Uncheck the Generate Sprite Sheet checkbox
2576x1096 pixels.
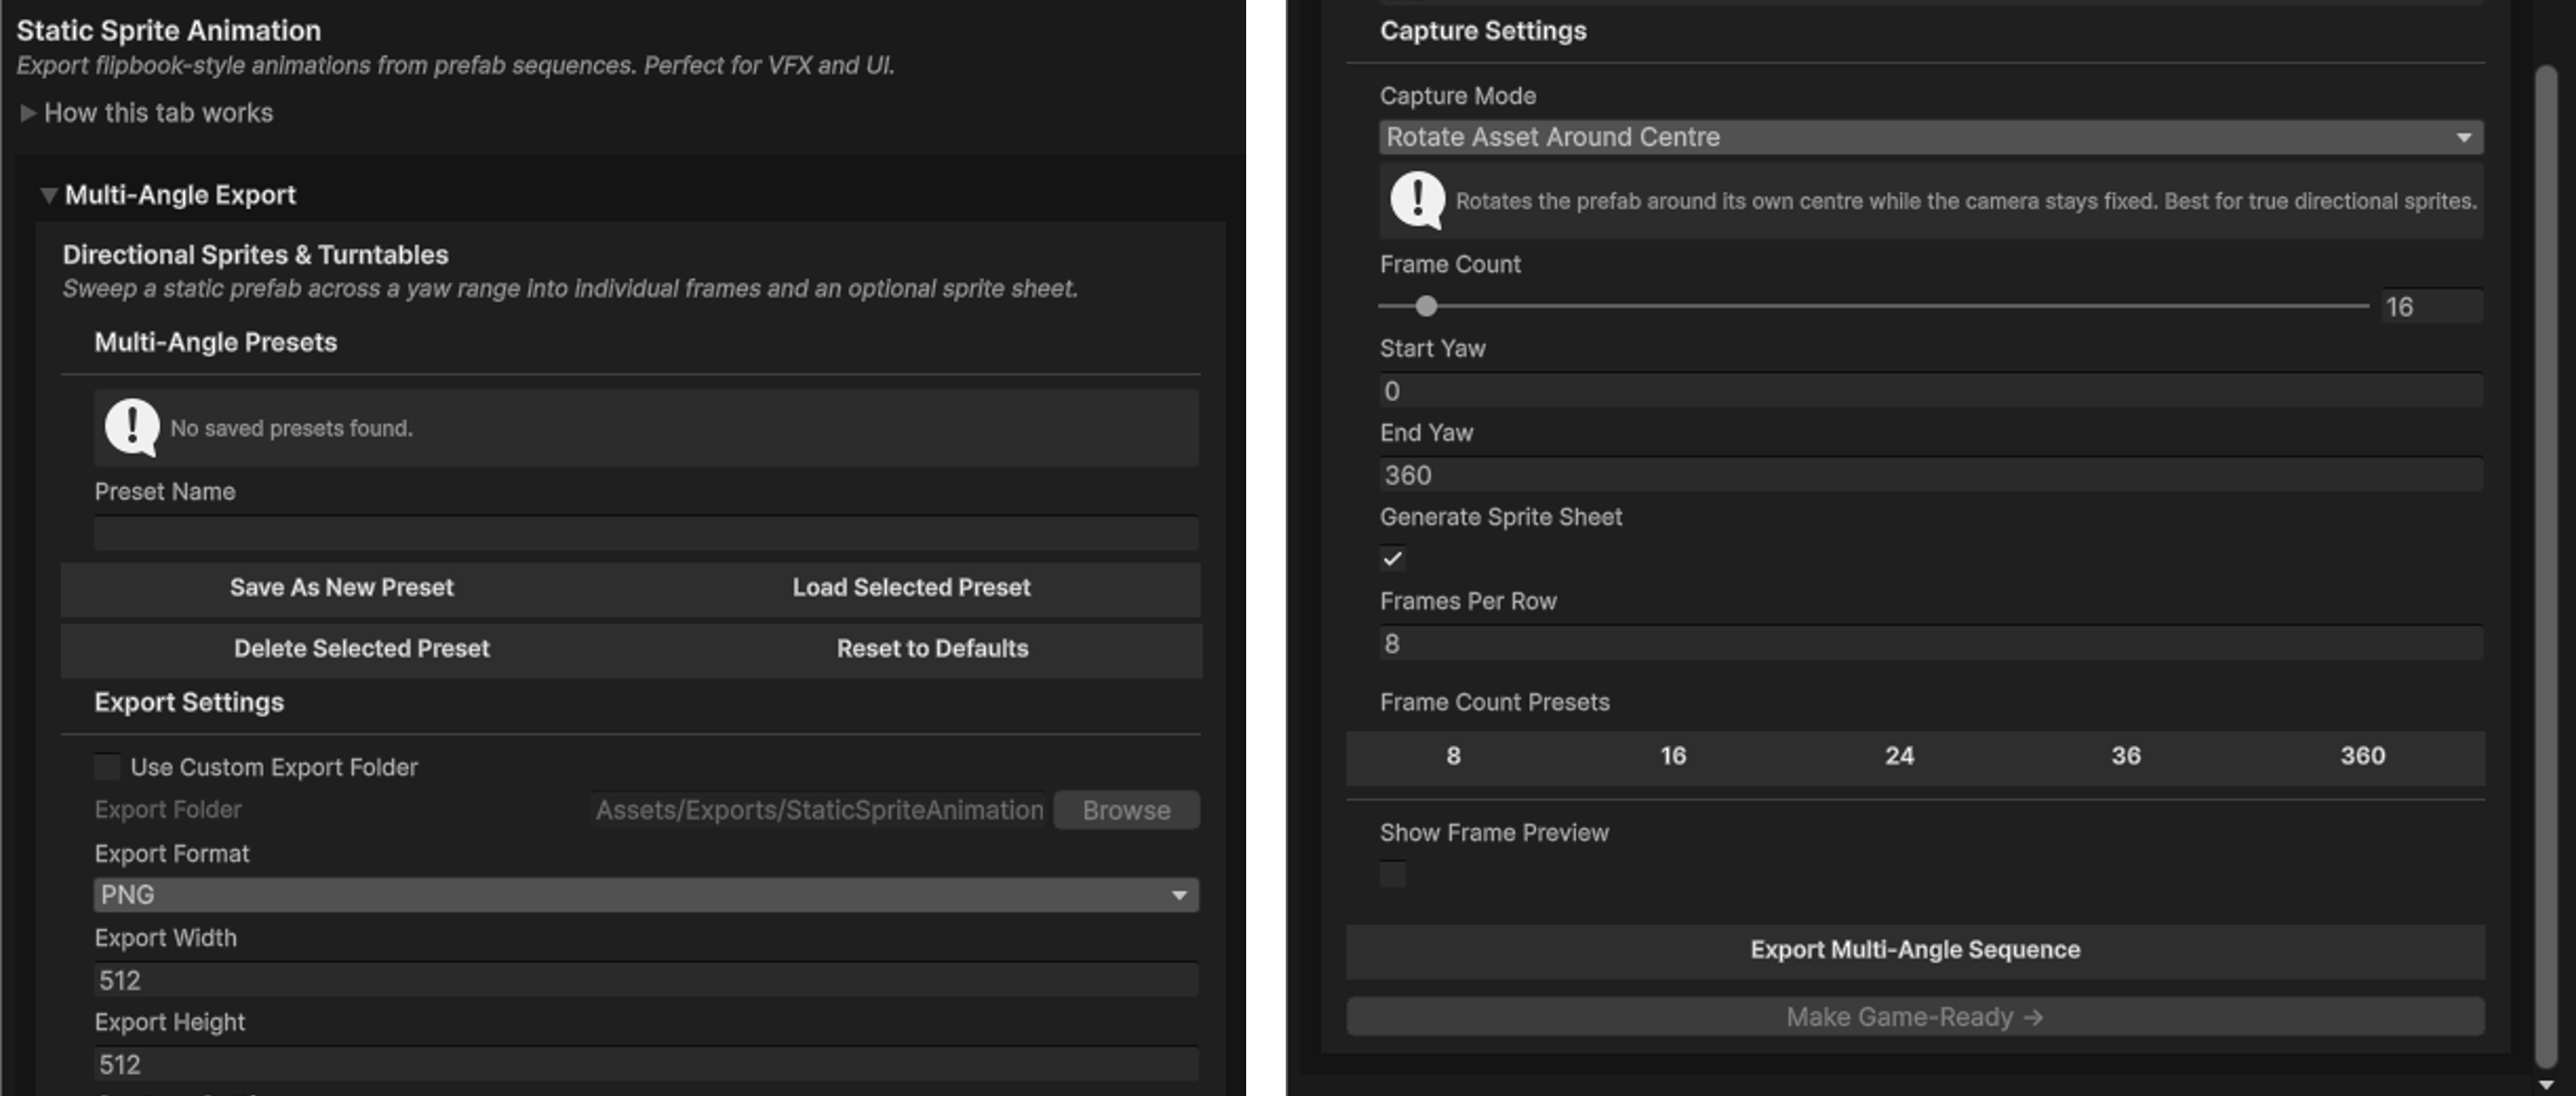pos(1393,559)
